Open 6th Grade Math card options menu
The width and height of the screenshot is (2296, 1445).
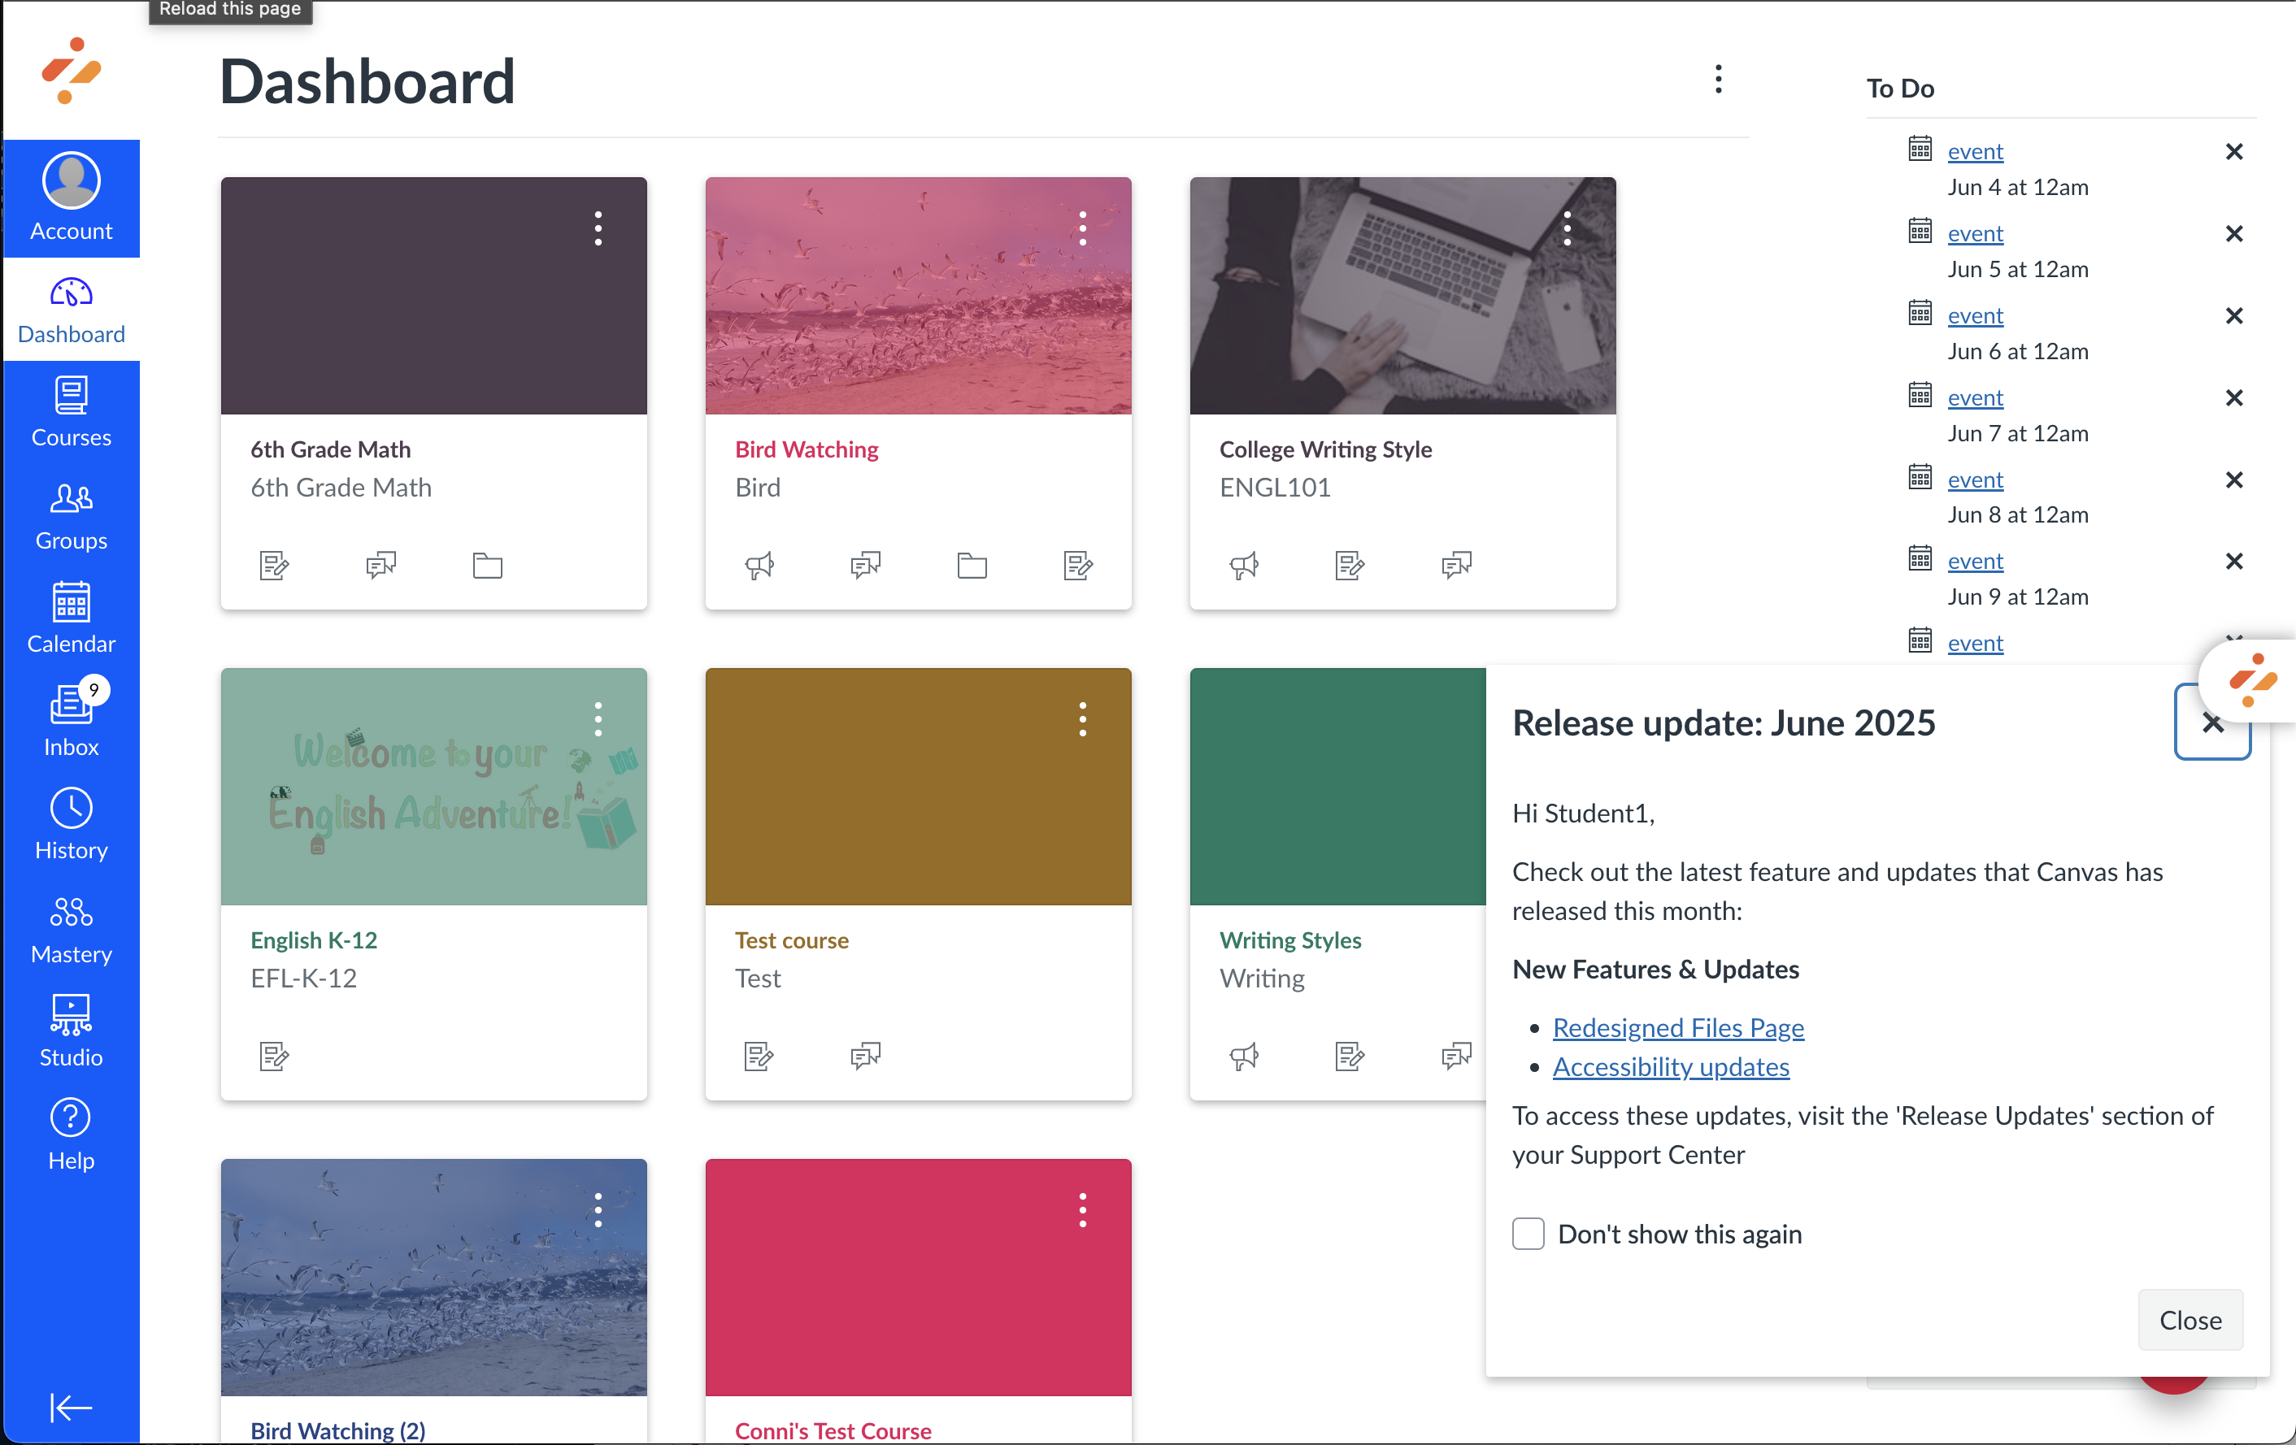point(598,228)
